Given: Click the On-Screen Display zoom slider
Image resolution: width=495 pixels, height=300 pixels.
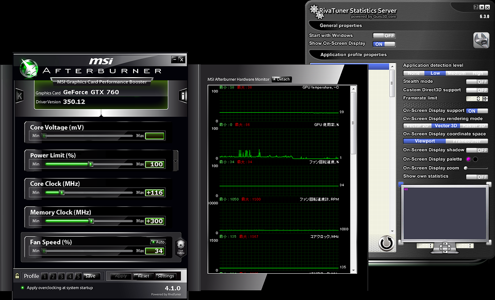Looking at the screenshot, I should 476,168.
